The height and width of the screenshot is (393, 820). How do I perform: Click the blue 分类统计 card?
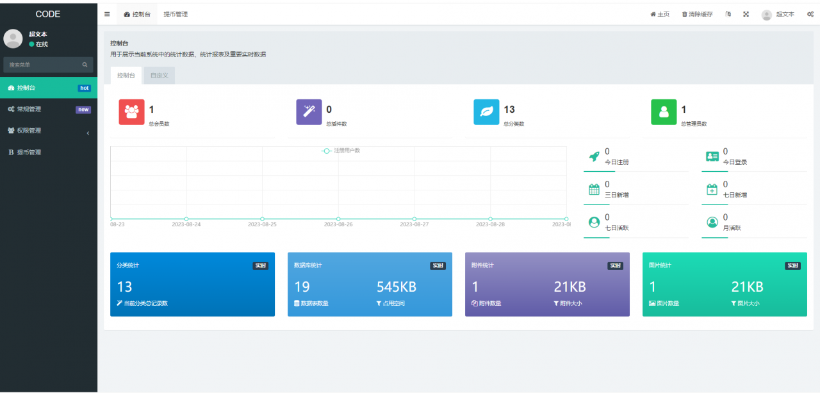point(192,284)
